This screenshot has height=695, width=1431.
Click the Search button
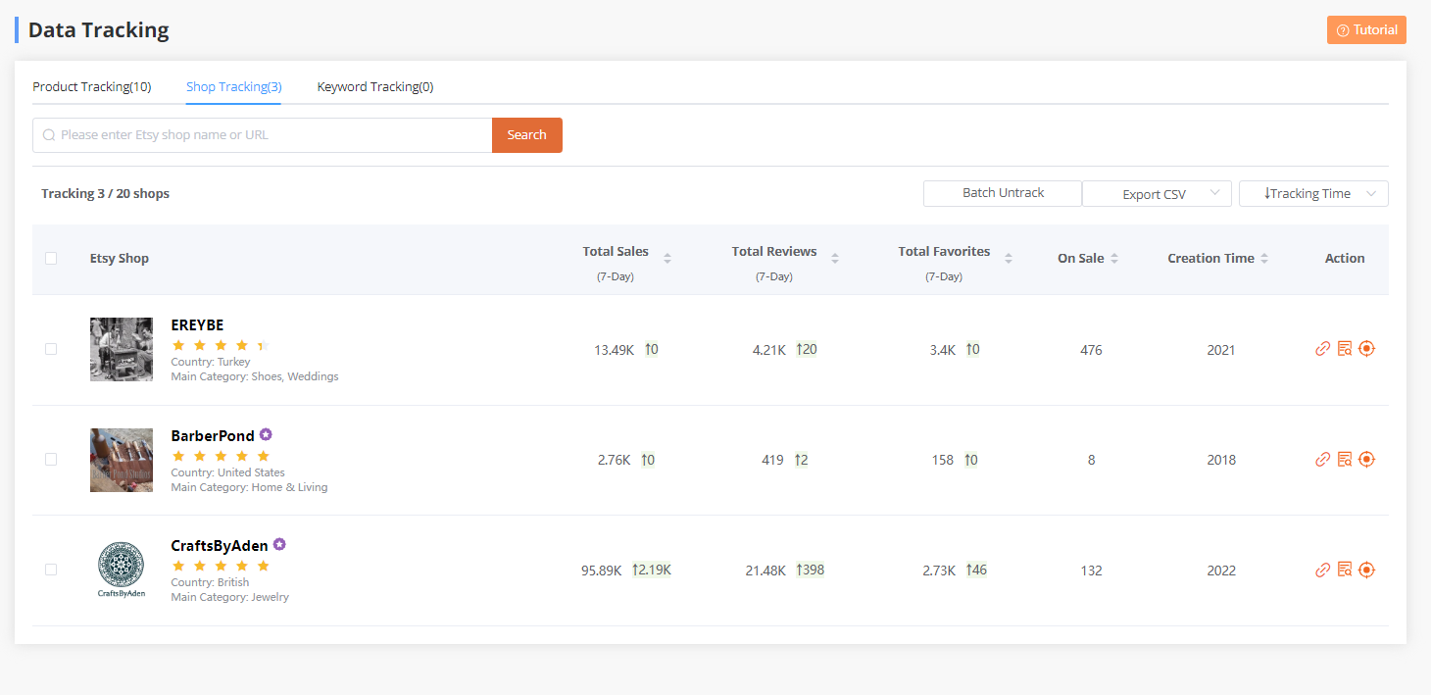(x=526, y=134)
